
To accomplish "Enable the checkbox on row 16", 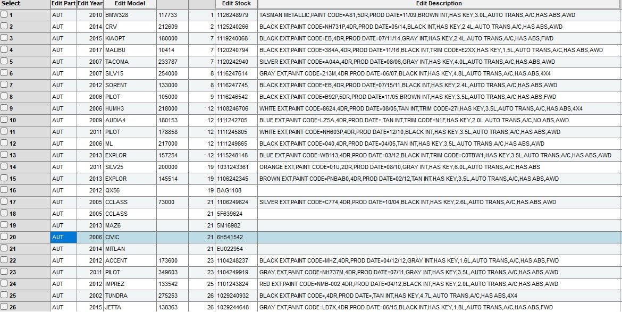I will [4, 190].
